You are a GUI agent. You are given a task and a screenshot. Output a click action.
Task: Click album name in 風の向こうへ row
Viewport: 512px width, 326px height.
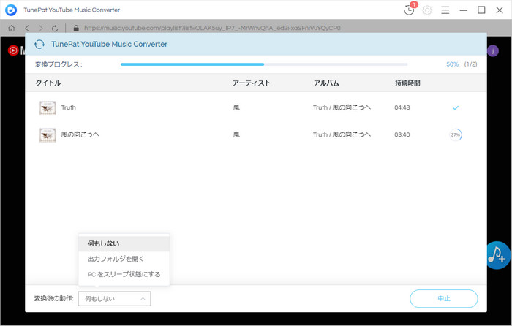click(342, 134)
